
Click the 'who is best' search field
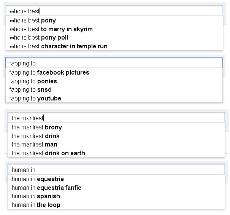pyautogui.click(x=114, y=11)
